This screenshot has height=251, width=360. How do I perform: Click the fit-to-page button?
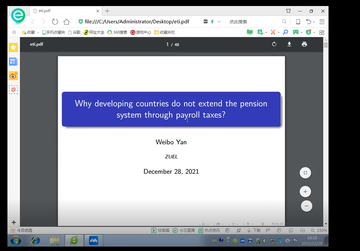(305, 173)
